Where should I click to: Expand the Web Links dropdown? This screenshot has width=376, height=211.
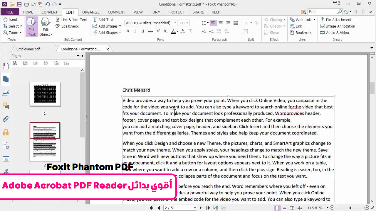pos(315,20)
